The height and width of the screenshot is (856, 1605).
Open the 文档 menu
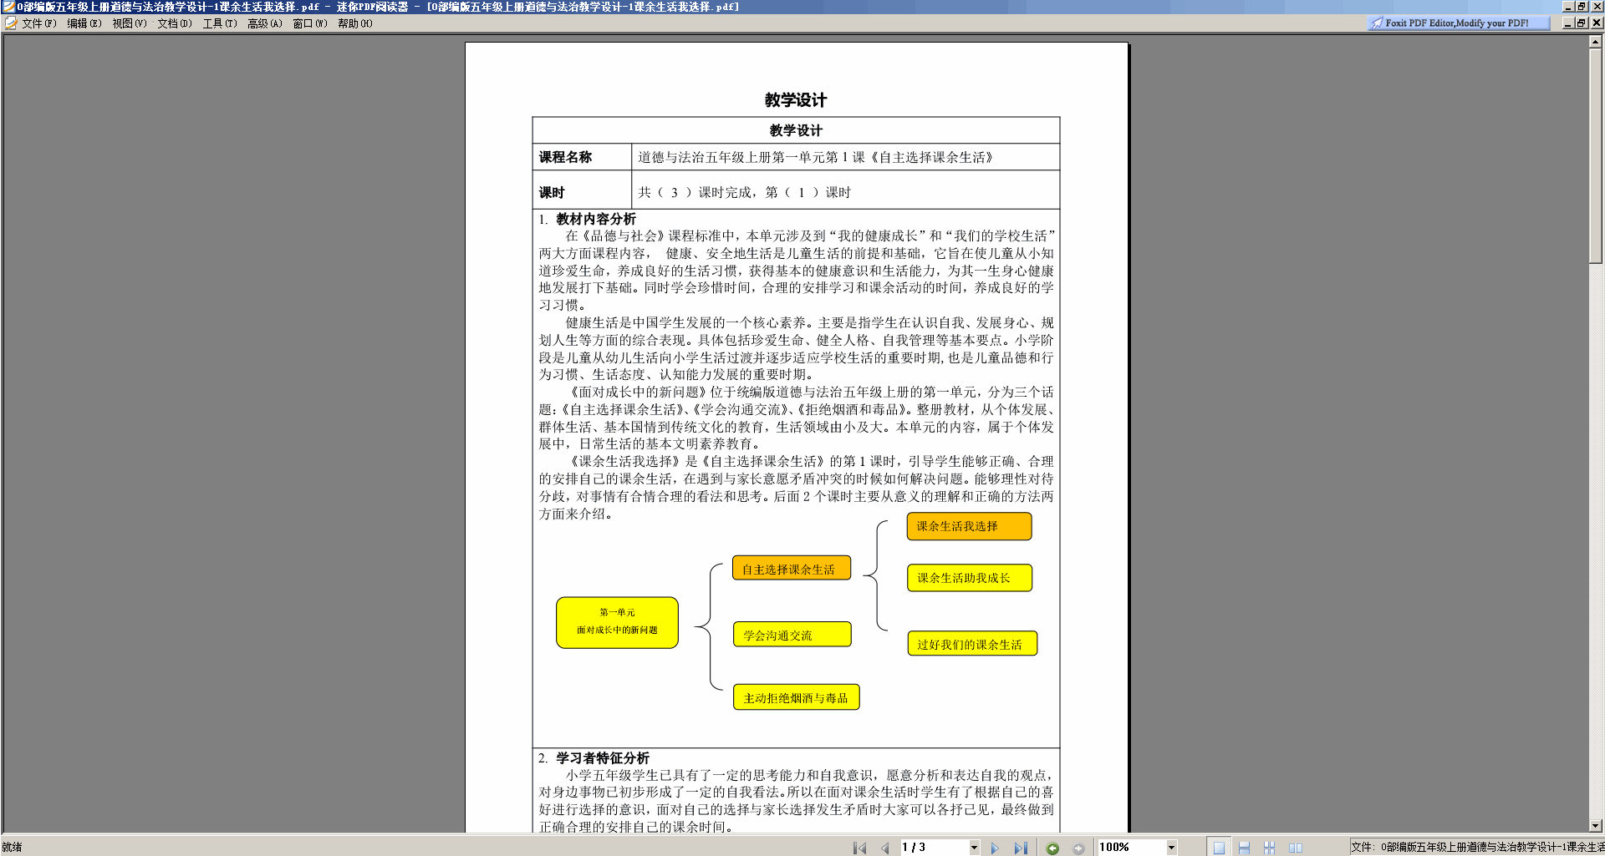[175, 23]
